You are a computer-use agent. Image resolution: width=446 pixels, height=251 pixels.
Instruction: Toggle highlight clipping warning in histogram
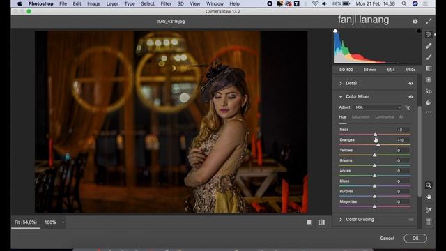coord(419,31)
